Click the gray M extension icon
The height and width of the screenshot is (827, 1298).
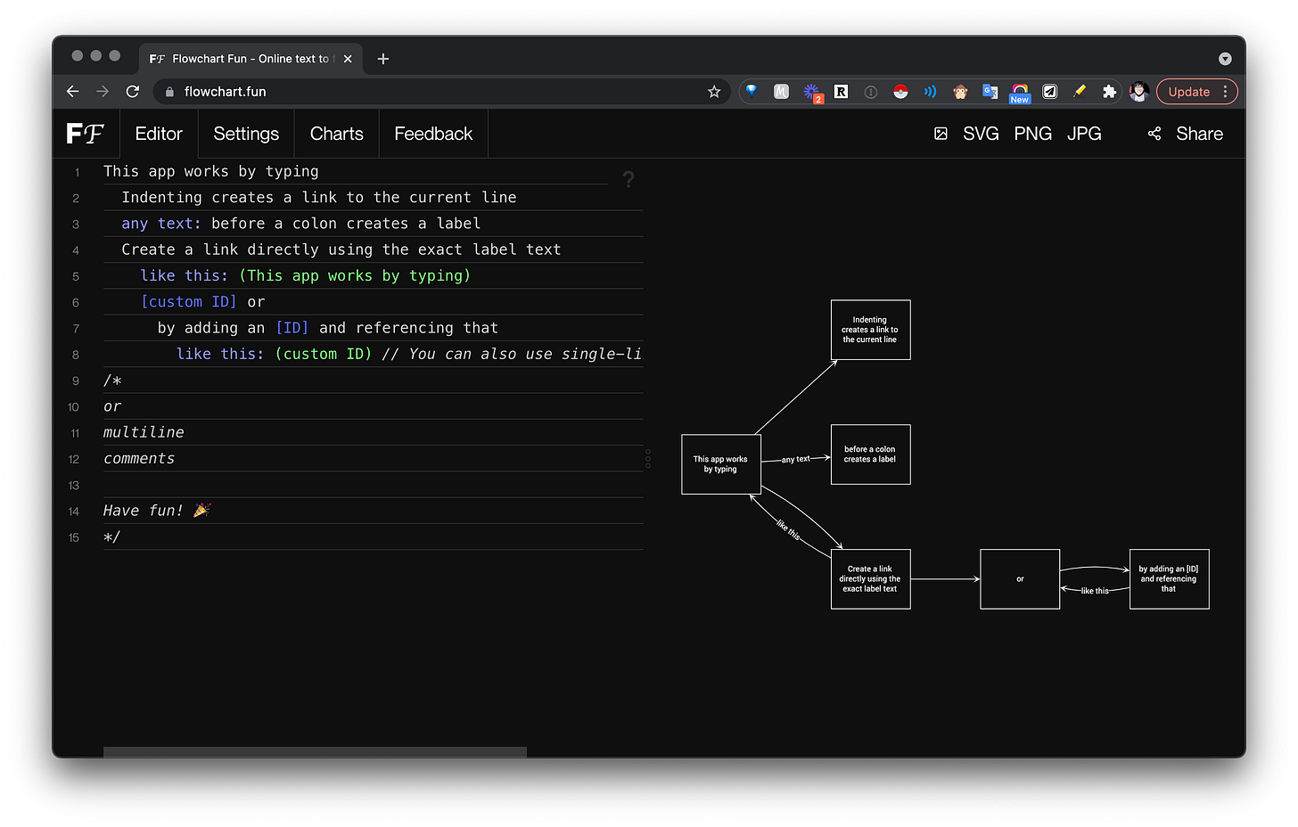[782, 91]
